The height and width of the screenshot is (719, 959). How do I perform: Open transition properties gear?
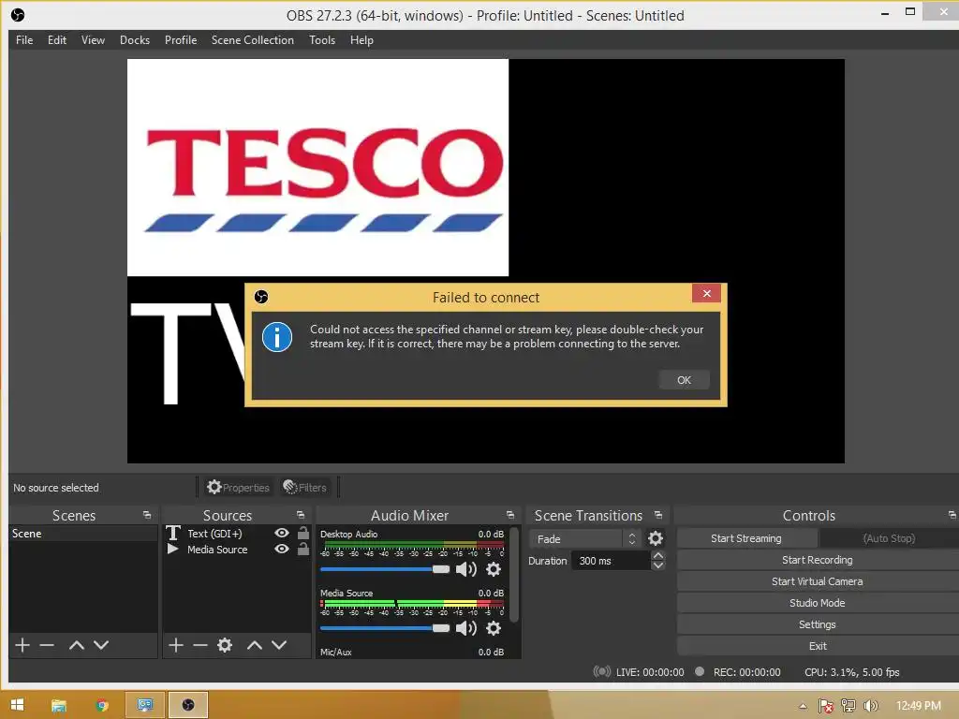(655, 538)
